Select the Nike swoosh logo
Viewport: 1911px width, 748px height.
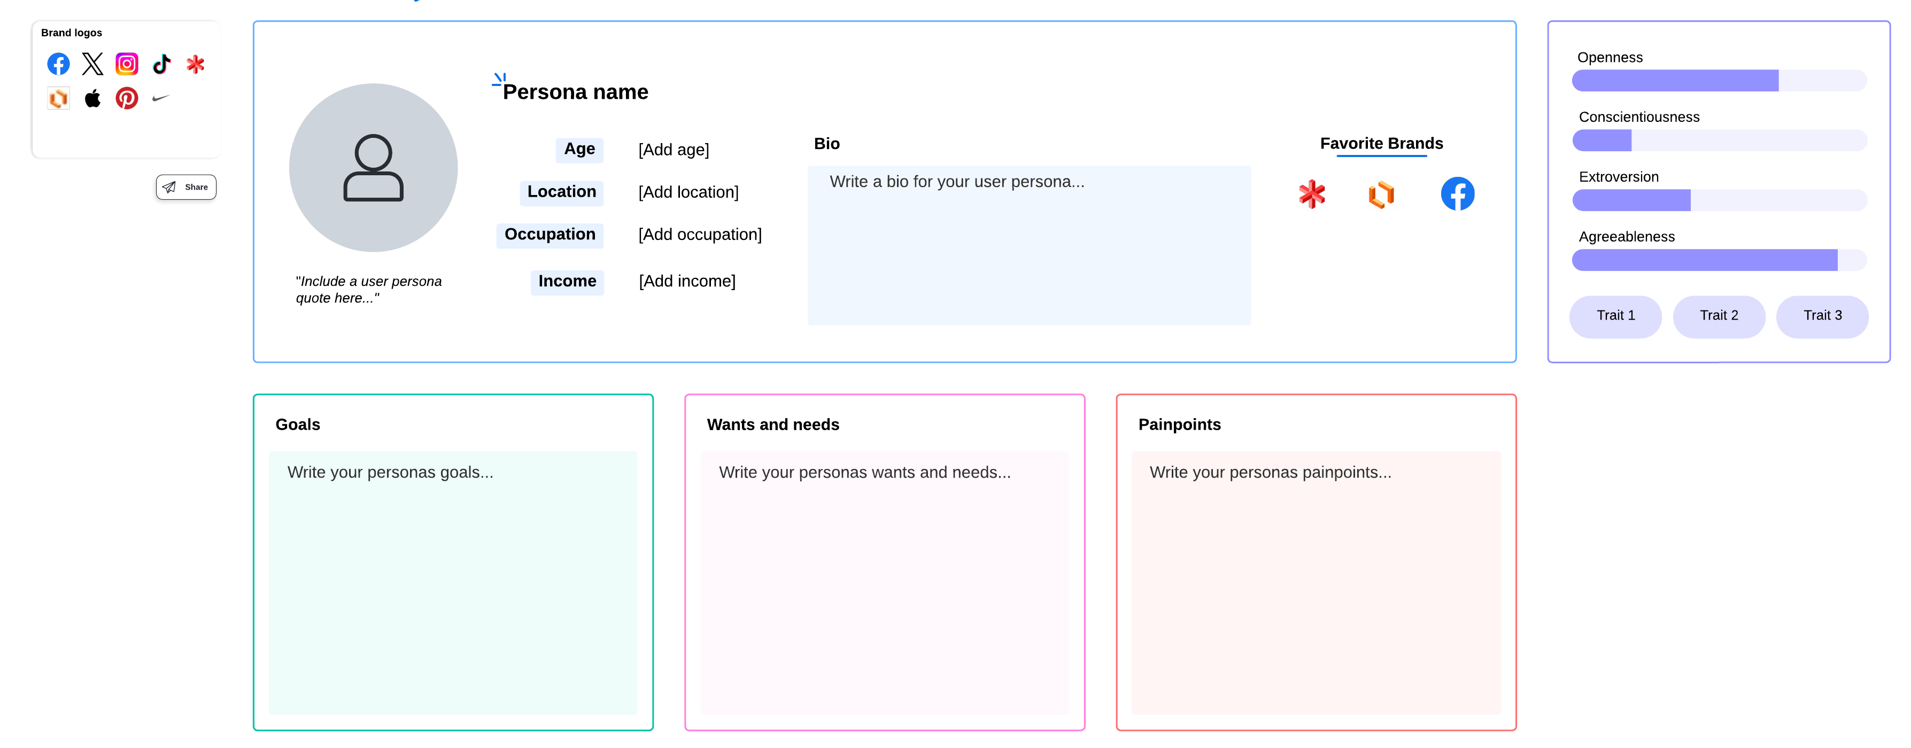click(x=161, y=98)
